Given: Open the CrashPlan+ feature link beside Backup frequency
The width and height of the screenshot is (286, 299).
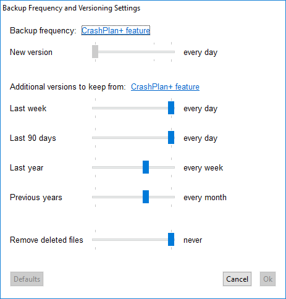Looking at the screenshot, I should [116, 30].
